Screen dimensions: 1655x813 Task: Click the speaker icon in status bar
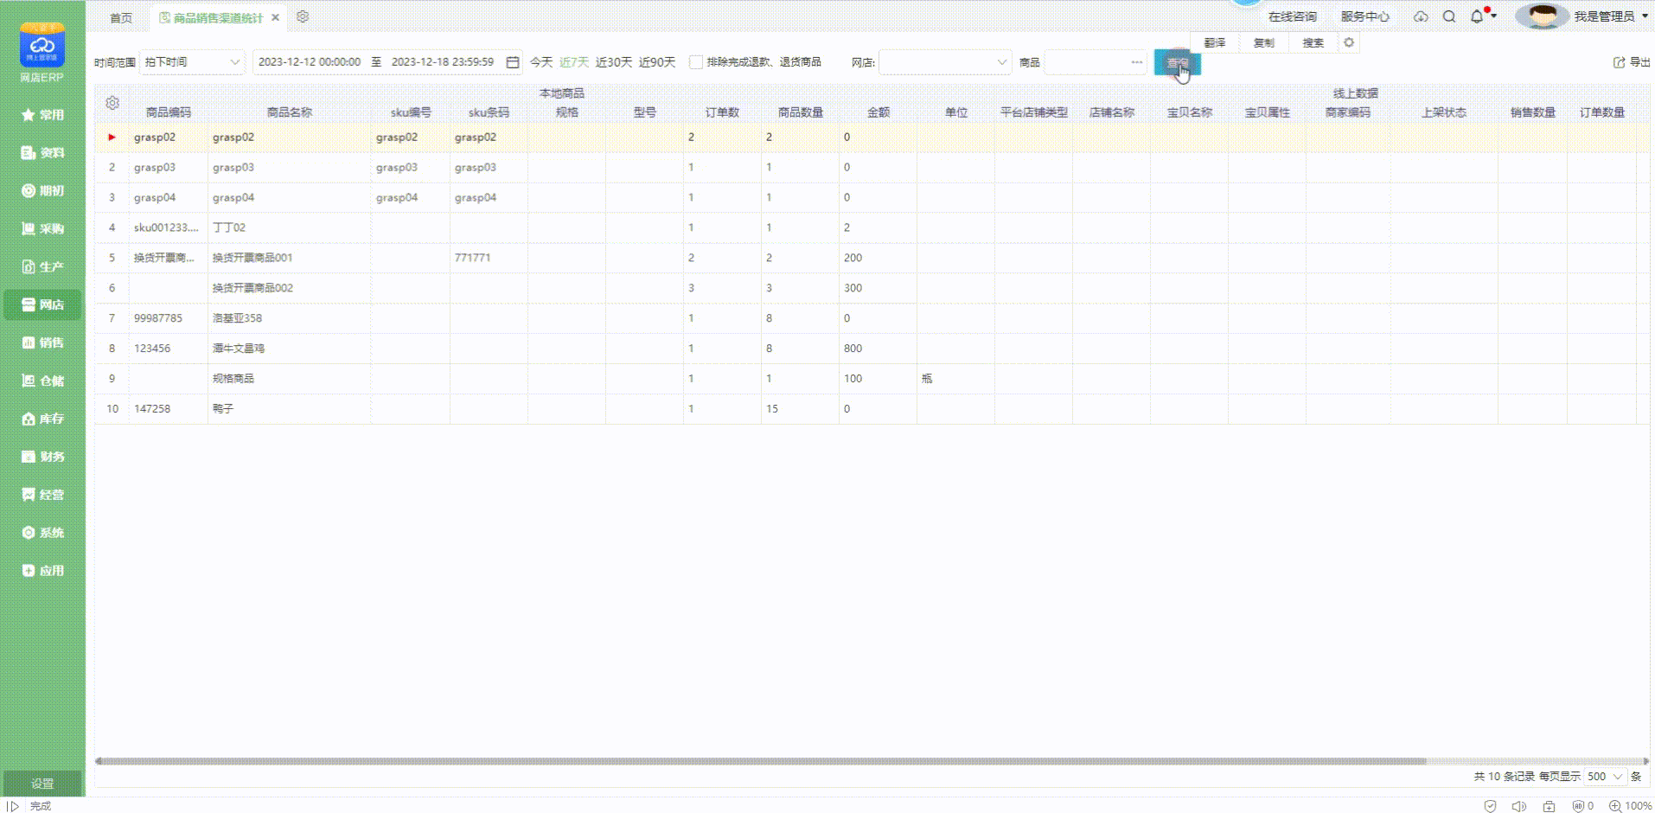[x=1519, y=805]
